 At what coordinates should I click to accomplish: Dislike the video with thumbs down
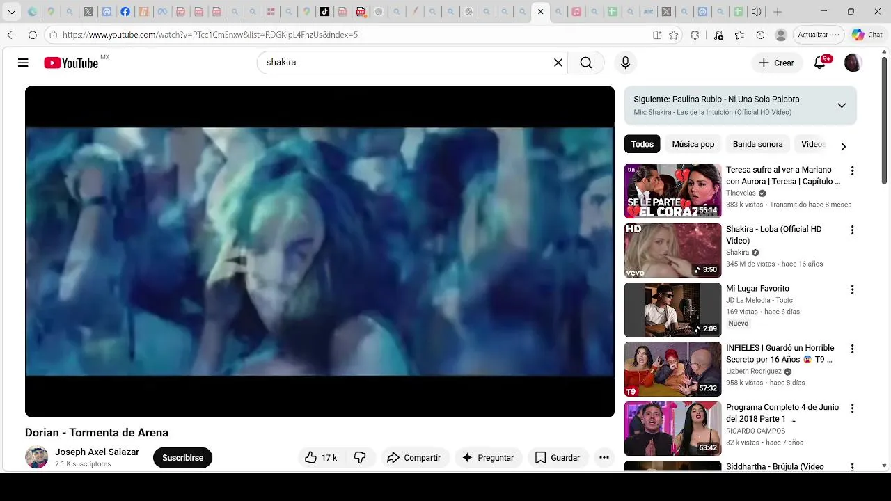(x=360, y=457)
